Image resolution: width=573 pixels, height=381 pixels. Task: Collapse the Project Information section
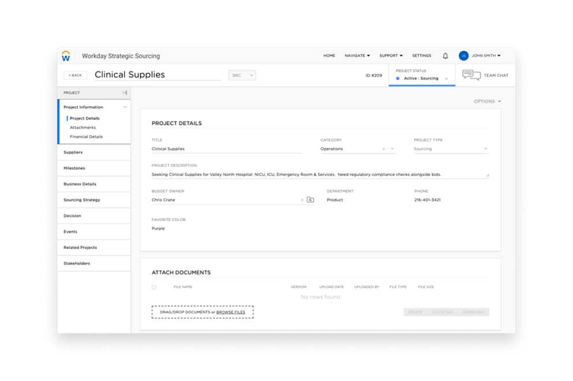[x=125, y=107]
